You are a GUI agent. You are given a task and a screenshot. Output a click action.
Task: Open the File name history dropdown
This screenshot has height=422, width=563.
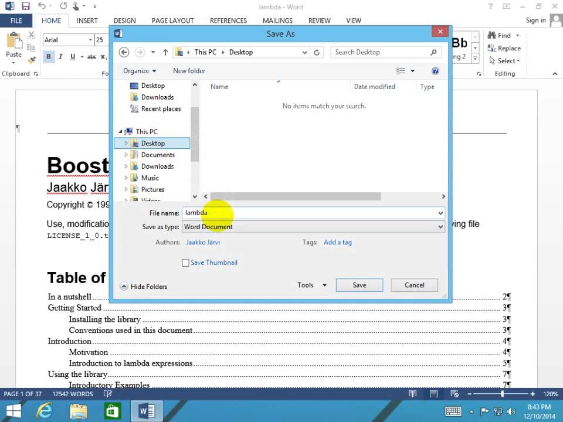point(440,213)
